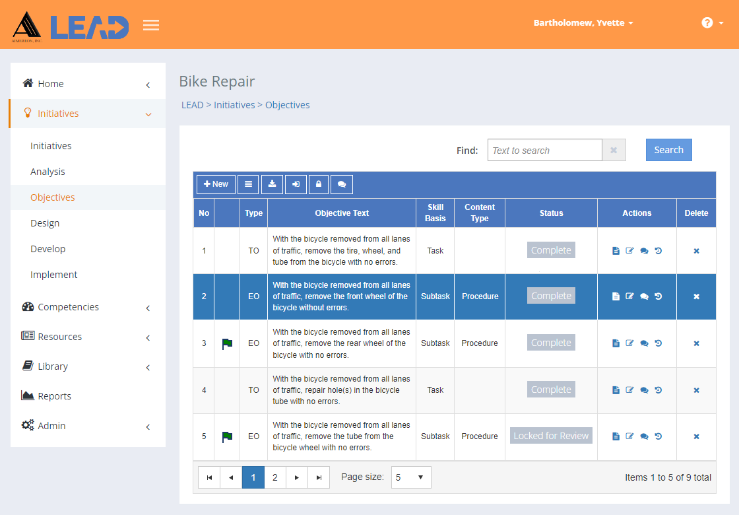Open the Bartholomew, Yvette user dropdown

click(x=583, y=22)
